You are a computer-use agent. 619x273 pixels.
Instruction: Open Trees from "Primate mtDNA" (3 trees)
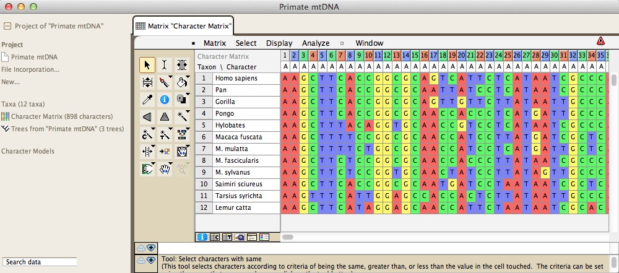coord(63,129)
